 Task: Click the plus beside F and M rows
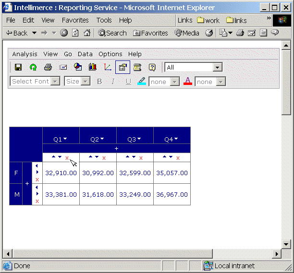tap(27, 183)
